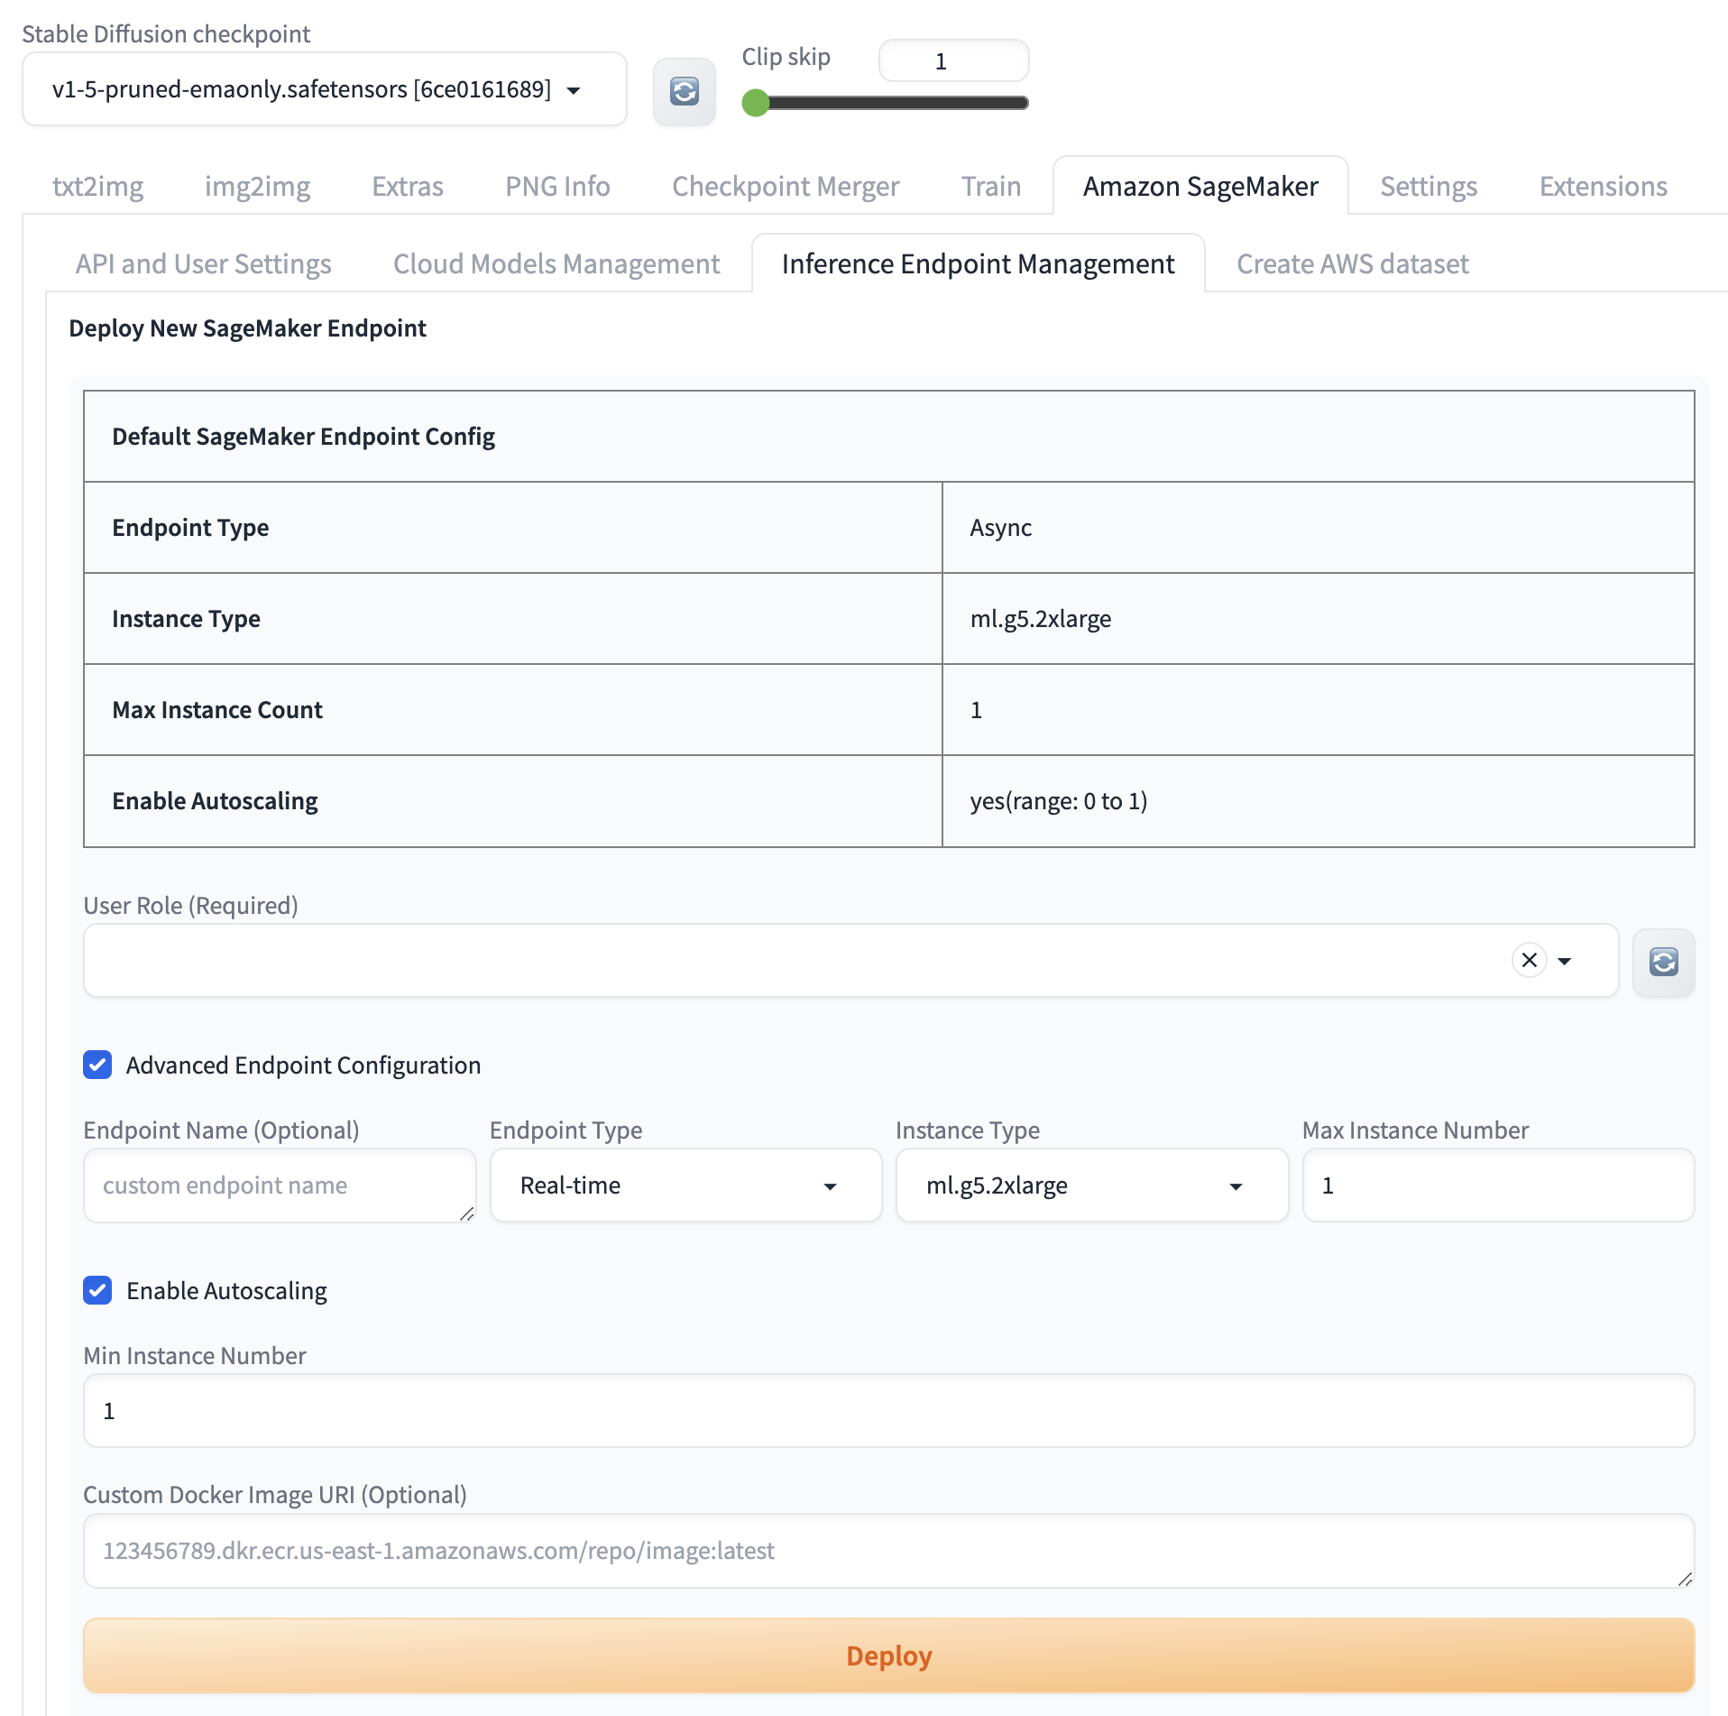This screenshot has height=1716, width=1728.
Task: Go to the Extensions tab
Action: click(x=1602, y=186)
